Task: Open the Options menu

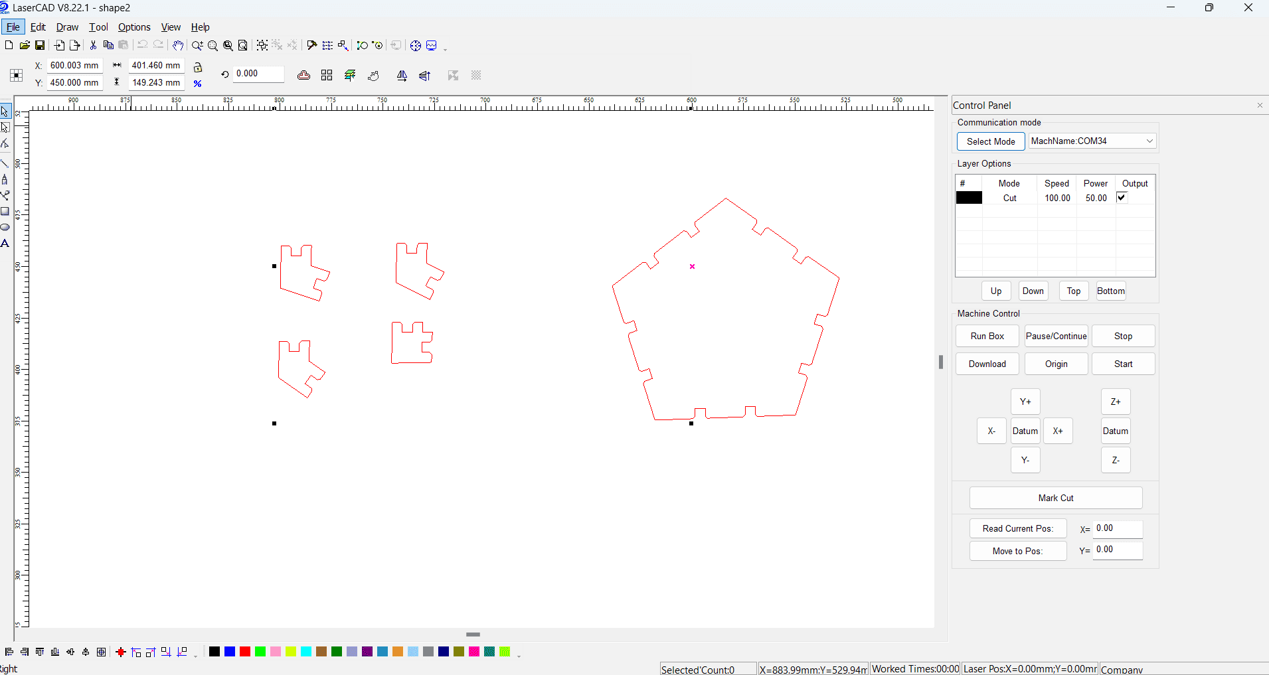Action: point(134,27)
